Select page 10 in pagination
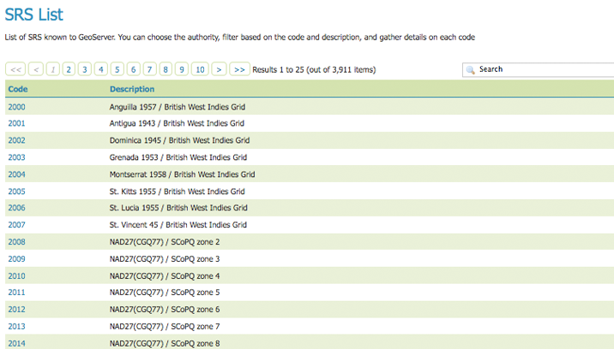The width and height of the screenshot is (614, 349). click(200, 69)
